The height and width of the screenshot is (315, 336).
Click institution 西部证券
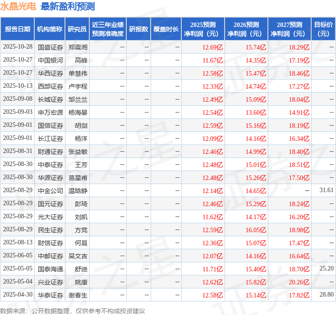51,86
